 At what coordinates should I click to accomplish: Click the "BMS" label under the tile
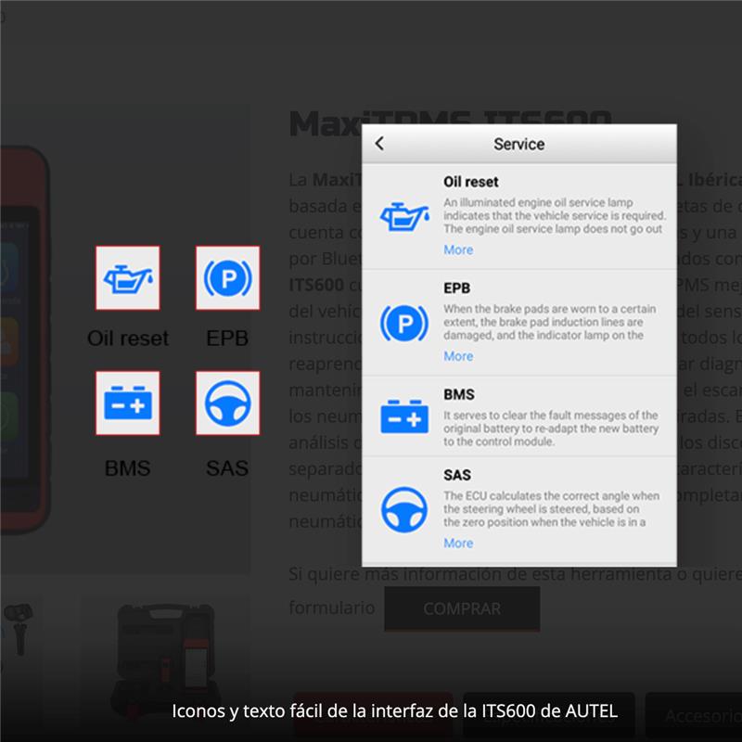tap(127, 468)
